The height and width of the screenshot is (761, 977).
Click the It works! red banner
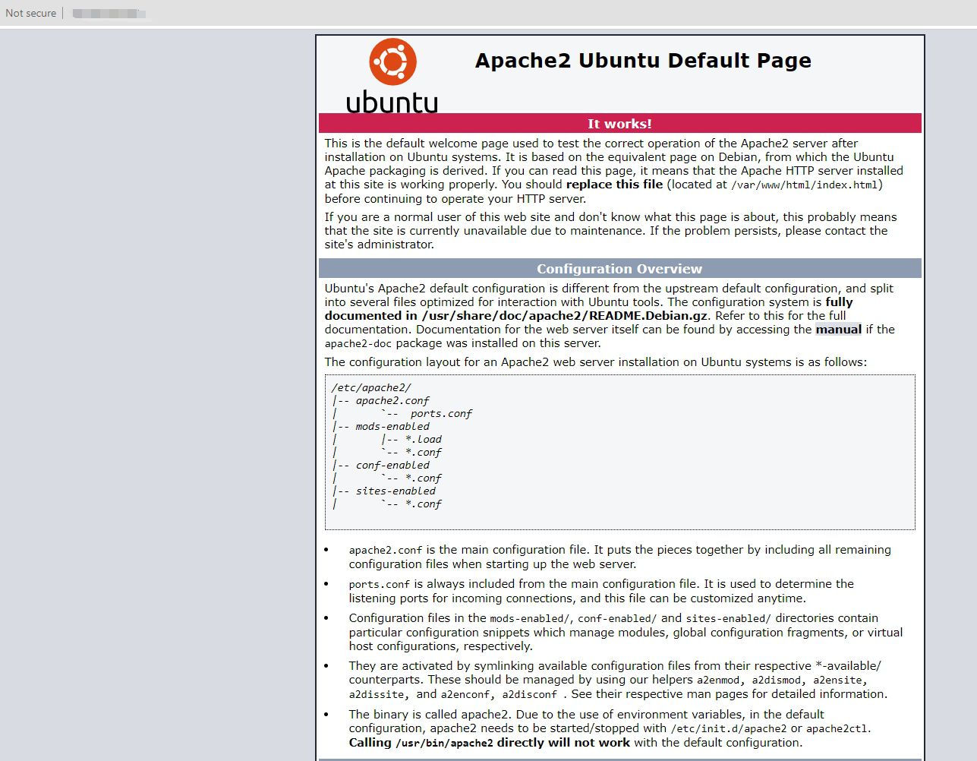click(619, 124)
